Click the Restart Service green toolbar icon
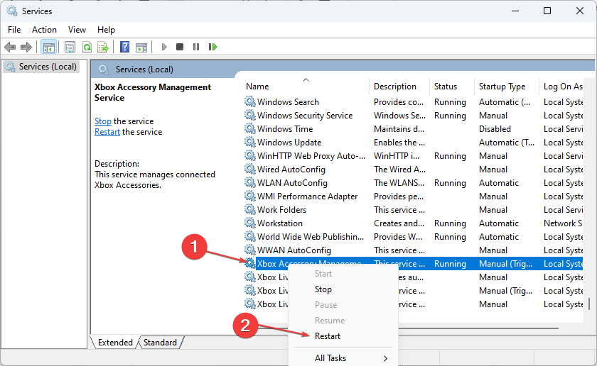597x366 pixels. (x=213, y=47)
